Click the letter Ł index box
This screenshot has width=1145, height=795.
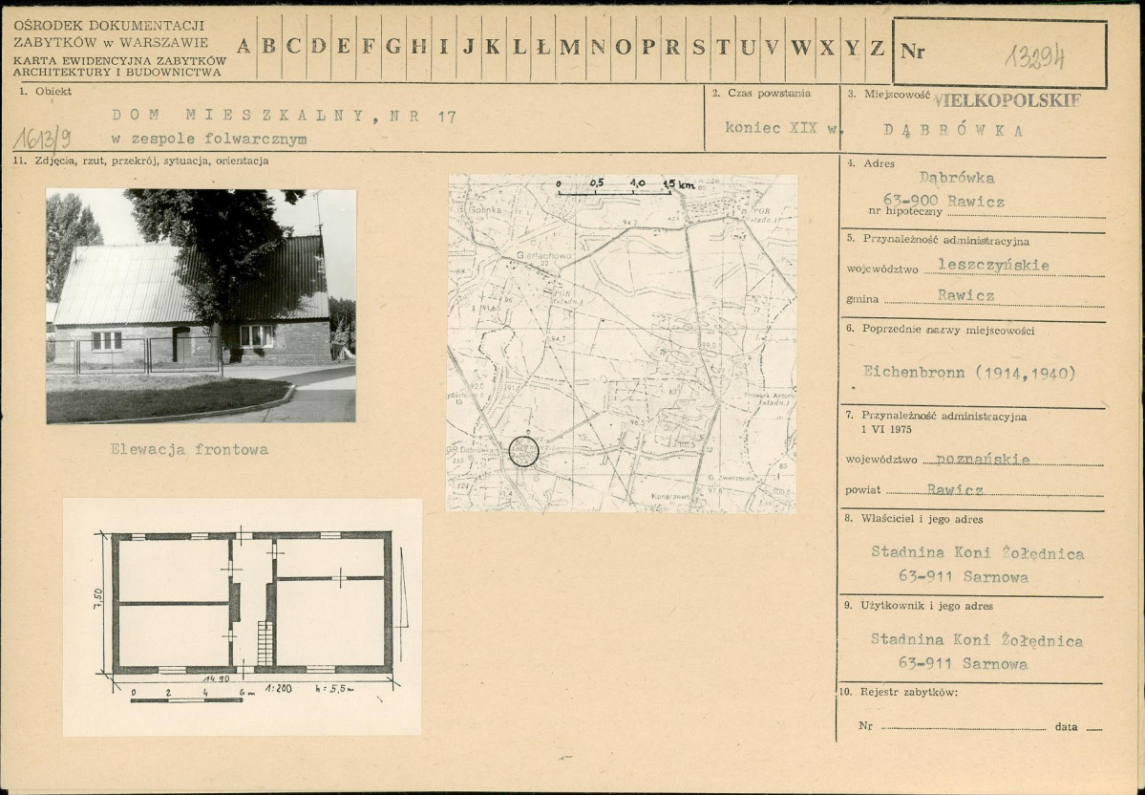coord(543,48)
